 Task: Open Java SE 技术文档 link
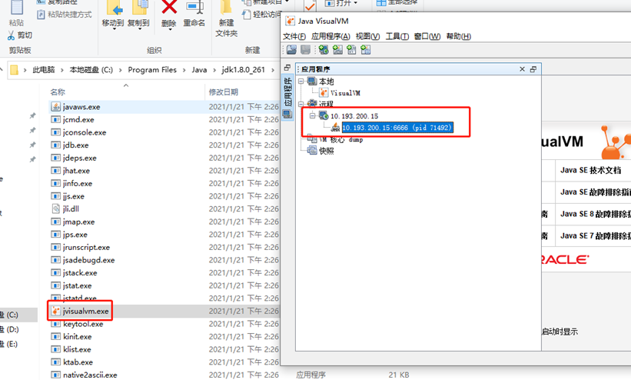pyautogui.click(x=590, y=170)
